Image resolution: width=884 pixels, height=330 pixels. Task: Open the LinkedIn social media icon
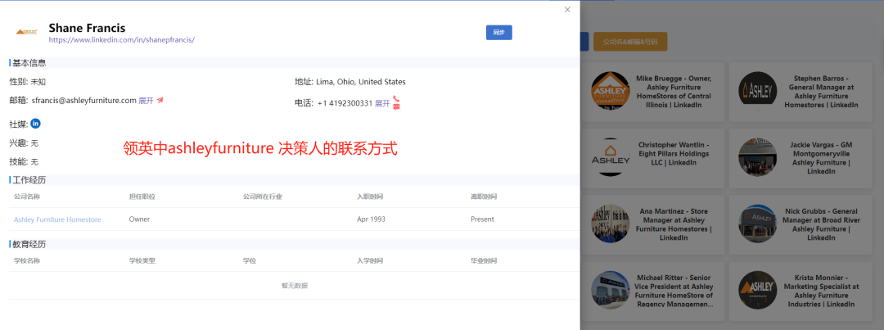pos(35,124)
